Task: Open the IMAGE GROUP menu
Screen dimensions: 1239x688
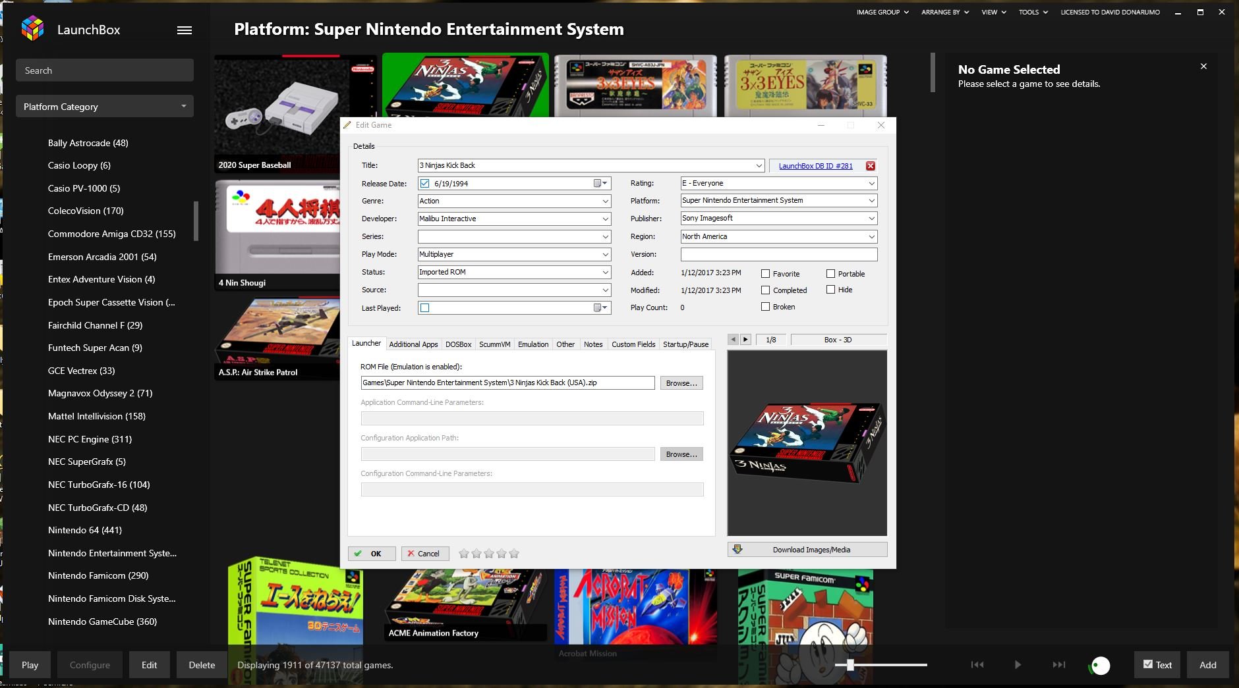Action: [x=882, y=12]
